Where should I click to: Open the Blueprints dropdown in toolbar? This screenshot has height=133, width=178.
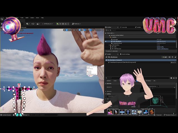33,24
